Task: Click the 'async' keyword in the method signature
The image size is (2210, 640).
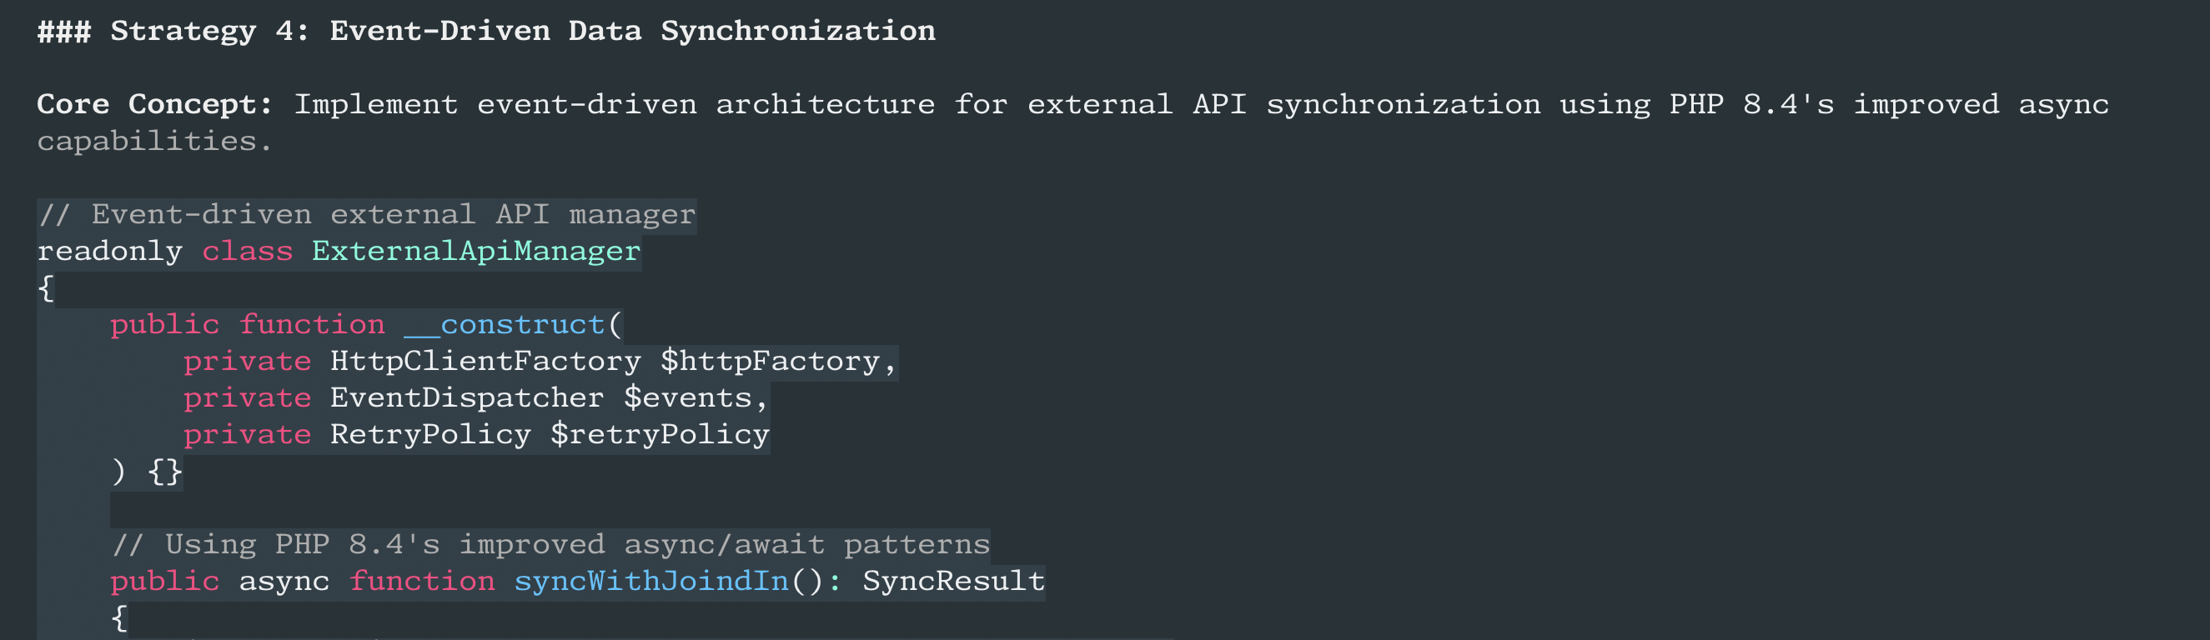Action: pyautogui.click(x=284, y=582)
